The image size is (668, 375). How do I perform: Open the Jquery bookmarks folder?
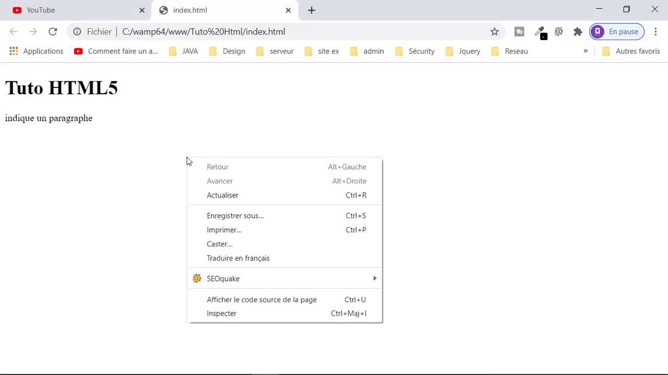(x=463, y=51)
